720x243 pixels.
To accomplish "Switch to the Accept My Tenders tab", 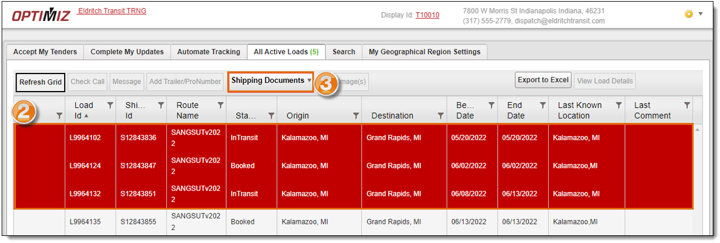I will (45, 52).
